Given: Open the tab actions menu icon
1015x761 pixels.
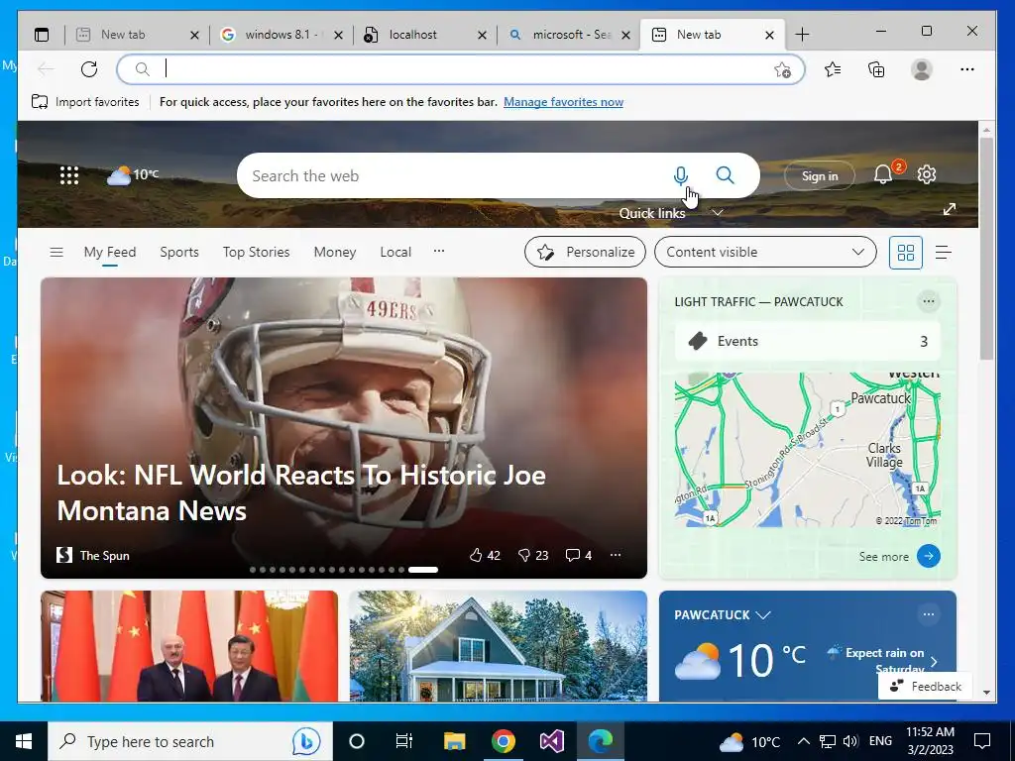Looking at the screenshot, I should click(x=42, y=35).
